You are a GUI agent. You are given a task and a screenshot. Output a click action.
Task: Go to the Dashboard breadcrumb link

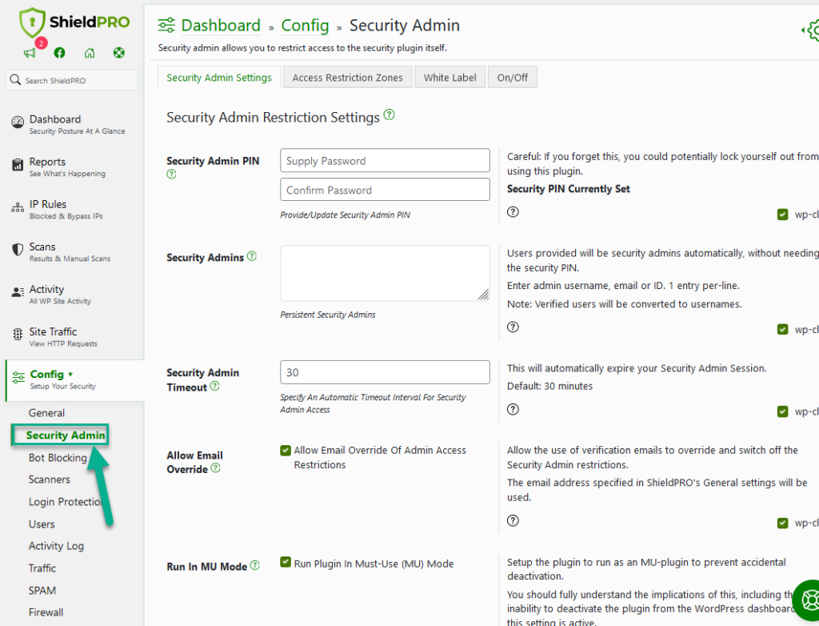point(221,25)
